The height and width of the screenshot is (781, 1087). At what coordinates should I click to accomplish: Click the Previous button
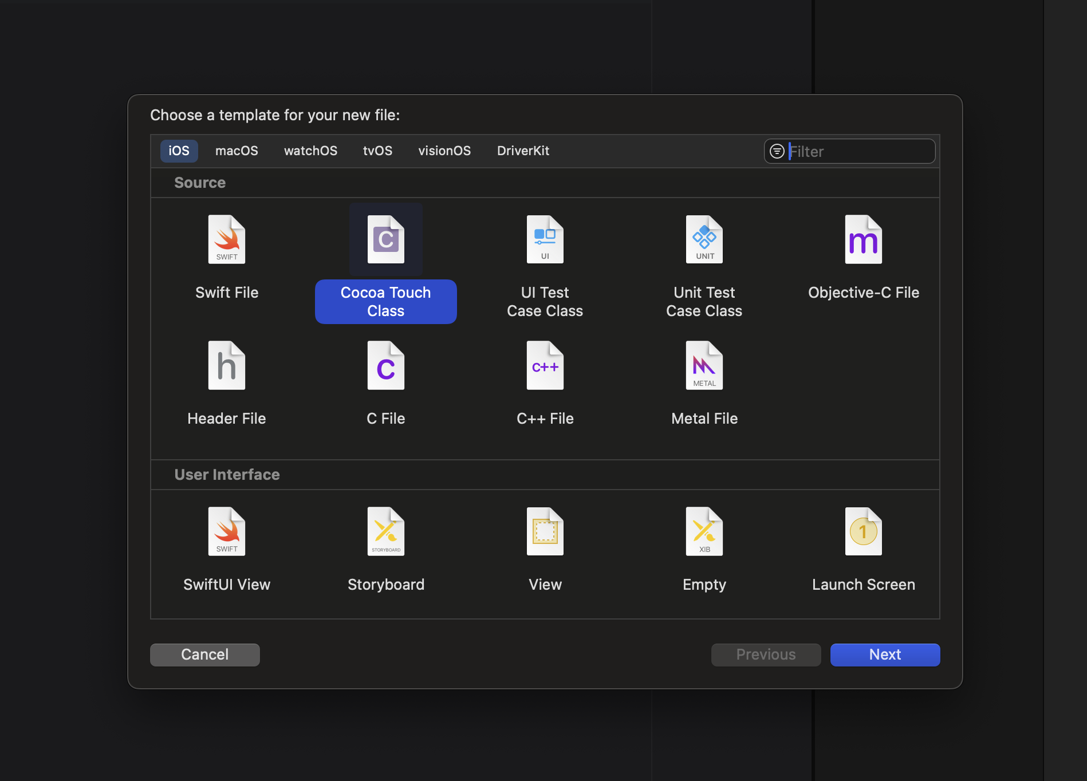[x=766, y=654]
